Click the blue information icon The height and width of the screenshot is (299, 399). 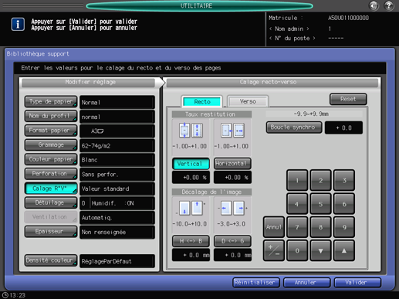[18, 24]
